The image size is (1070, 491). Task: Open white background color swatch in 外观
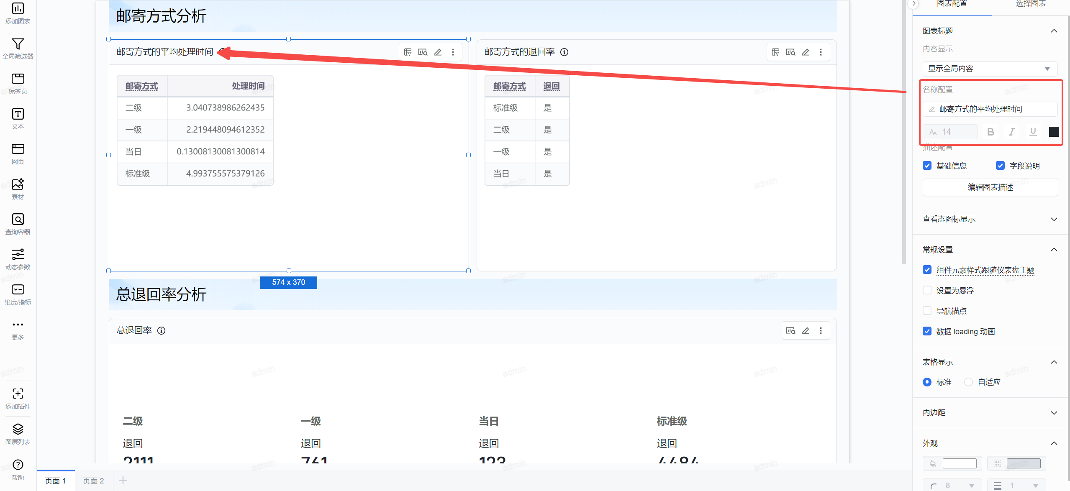click(959, 463)
